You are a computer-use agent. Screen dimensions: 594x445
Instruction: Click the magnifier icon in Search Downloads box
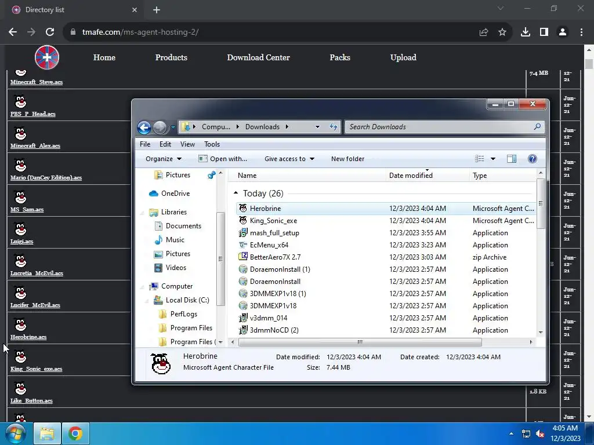coord(537,127)
